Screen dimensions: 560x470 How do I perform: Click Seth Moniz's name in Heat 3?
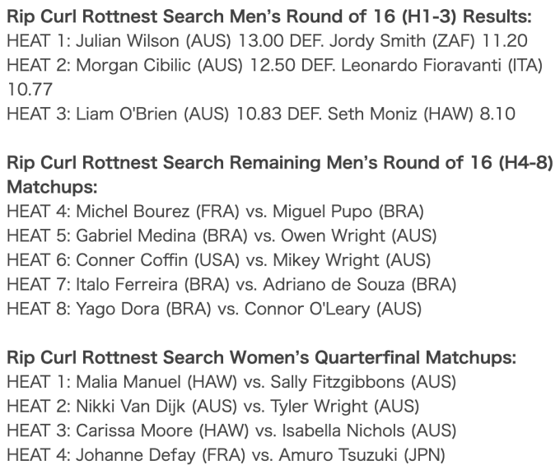click(372, 114)
